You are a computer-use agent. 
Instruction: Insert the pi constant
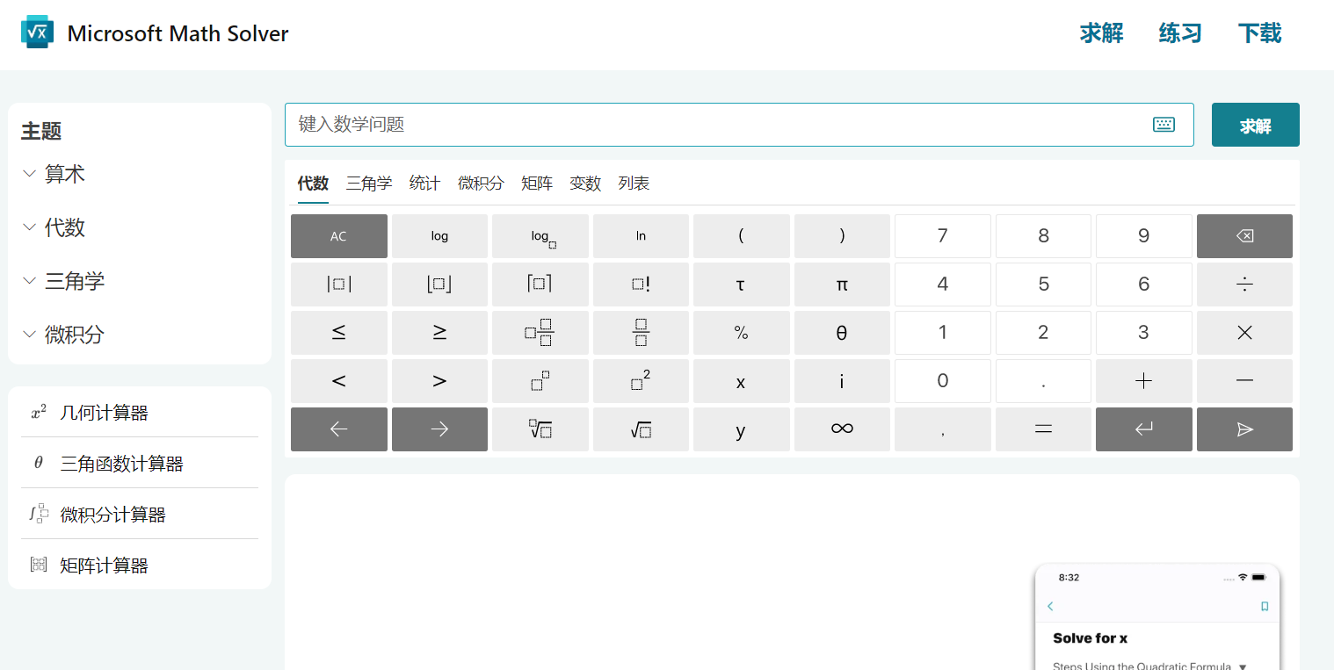(x=842, y=285)
